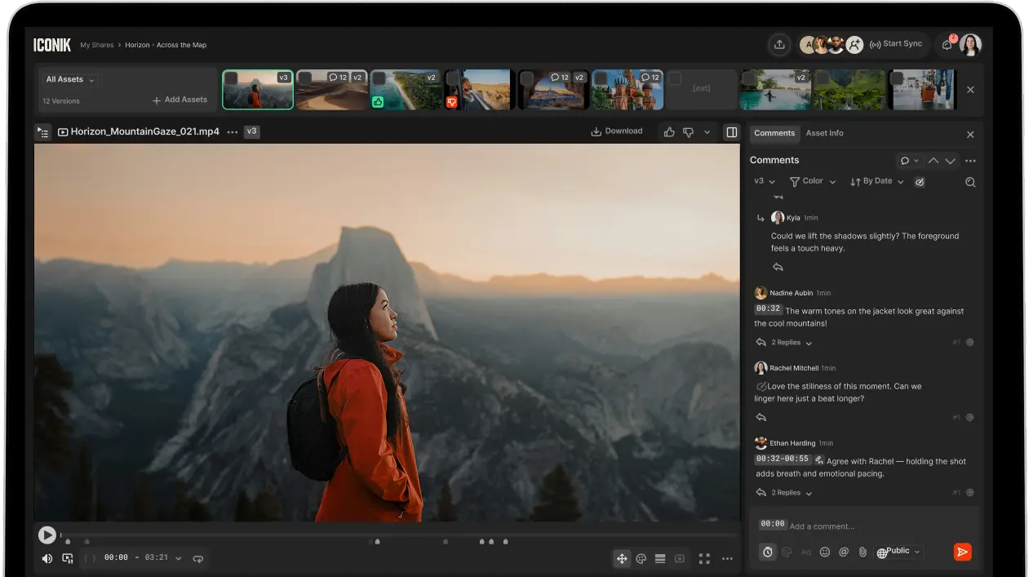
Task: Mute the video with the speaker icon
Action: tap(47, 558)
